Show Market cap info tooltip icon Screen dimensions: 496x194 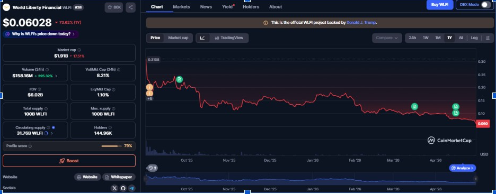[x=79, y=50]
